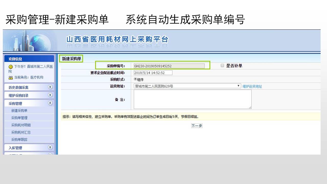Click the 要求企业配送截止时间 date field
Viewport: 327px width, 184px height.
[153, 73]
